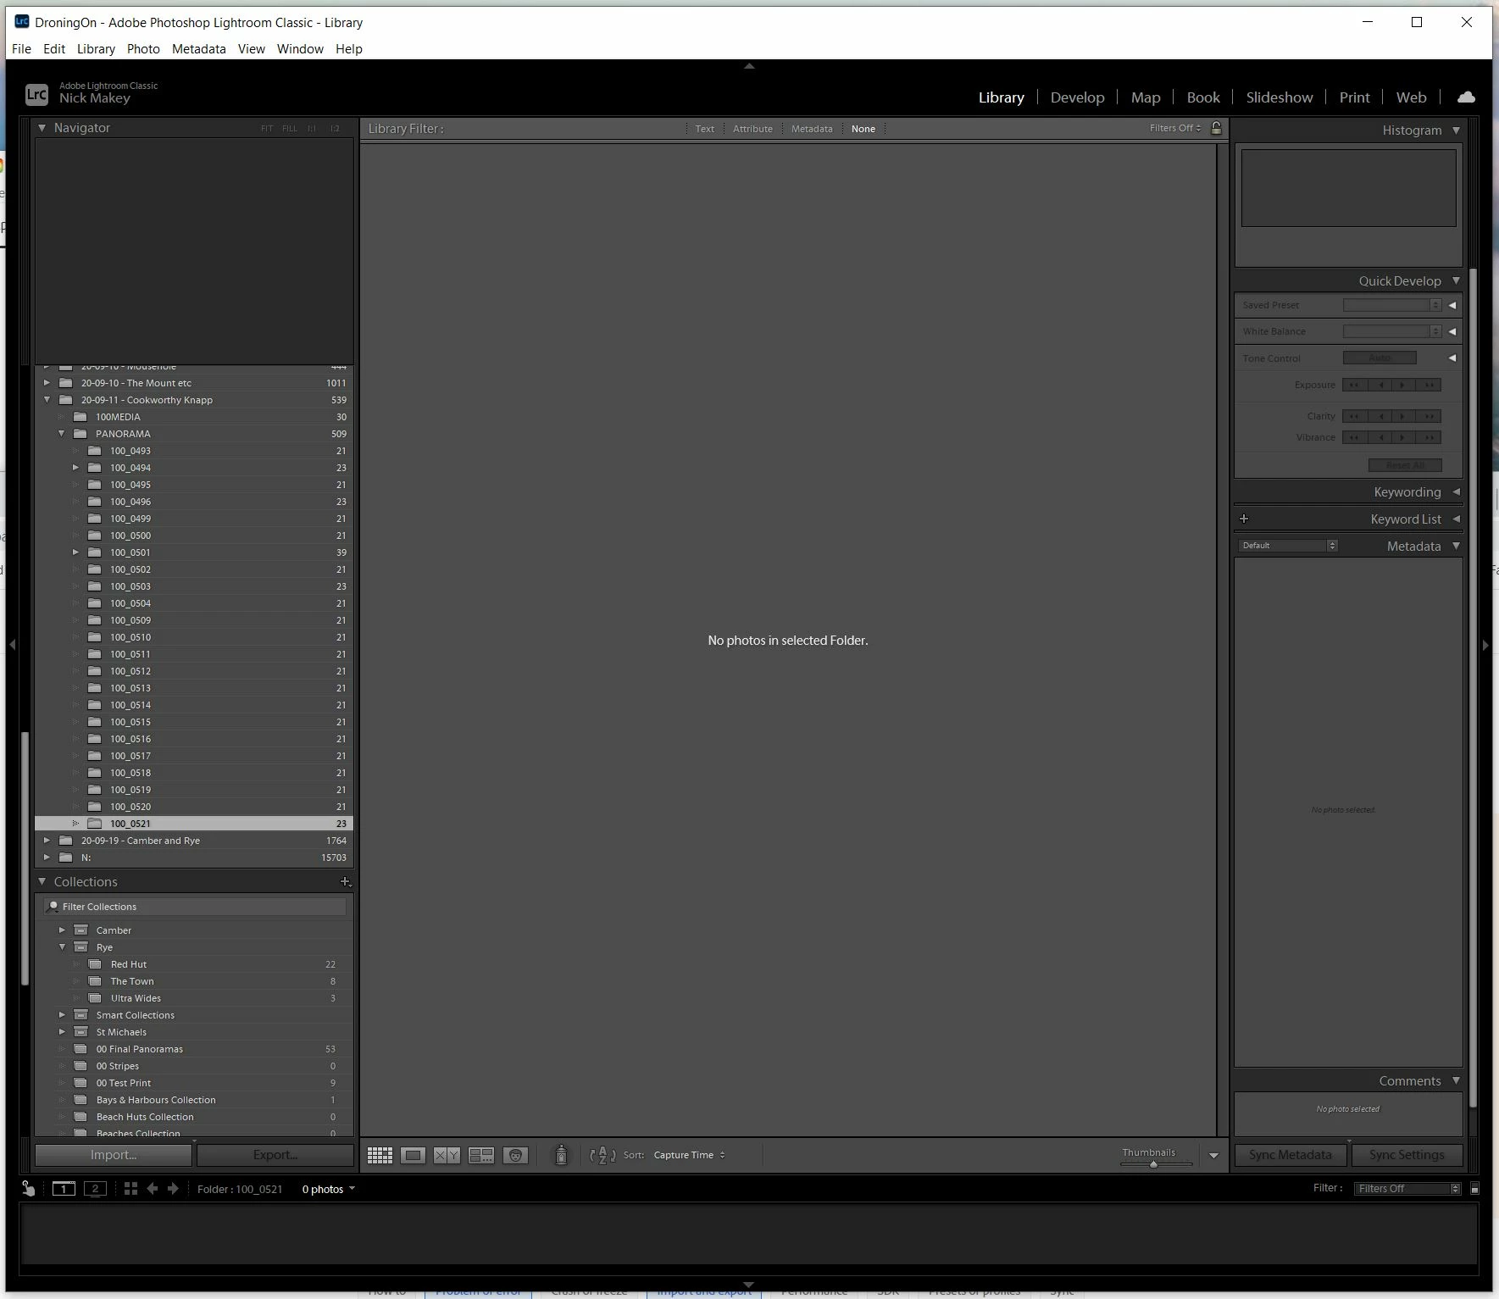Expand the 100_0494 folder
The width and height of the screenshot is (1499, 1299).
pos(75,468)
